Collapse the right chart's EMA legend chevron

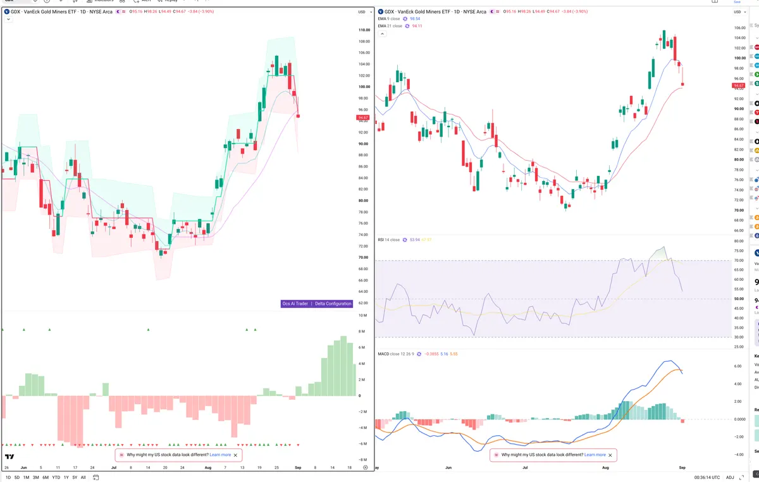click(381, 34)
